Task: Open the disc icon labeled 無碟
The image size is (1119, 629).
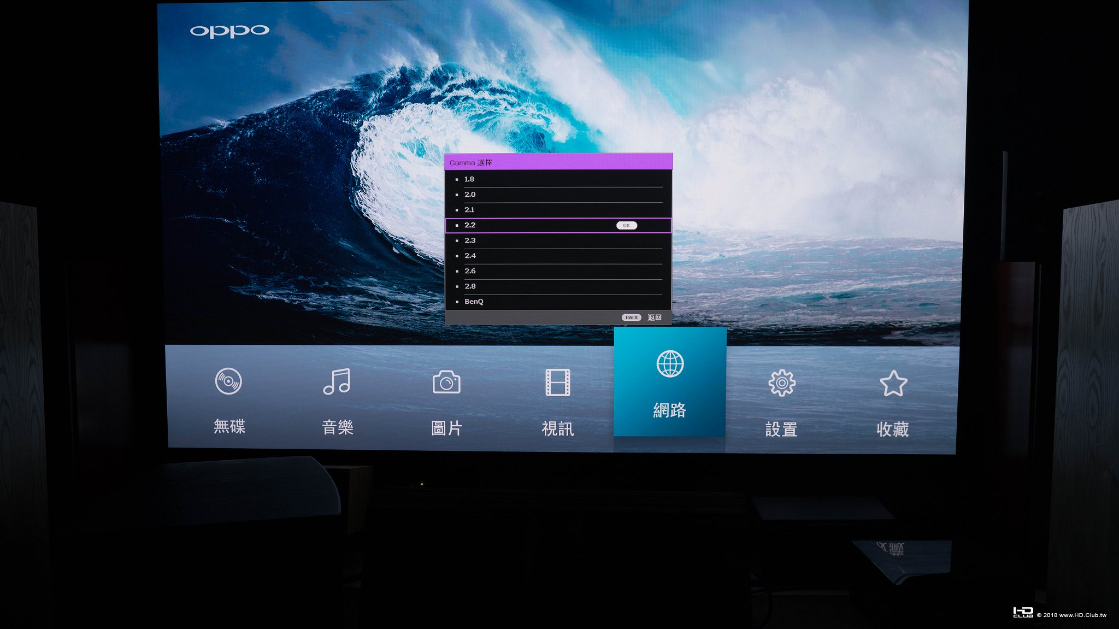Action: click(x=228, y=381)
